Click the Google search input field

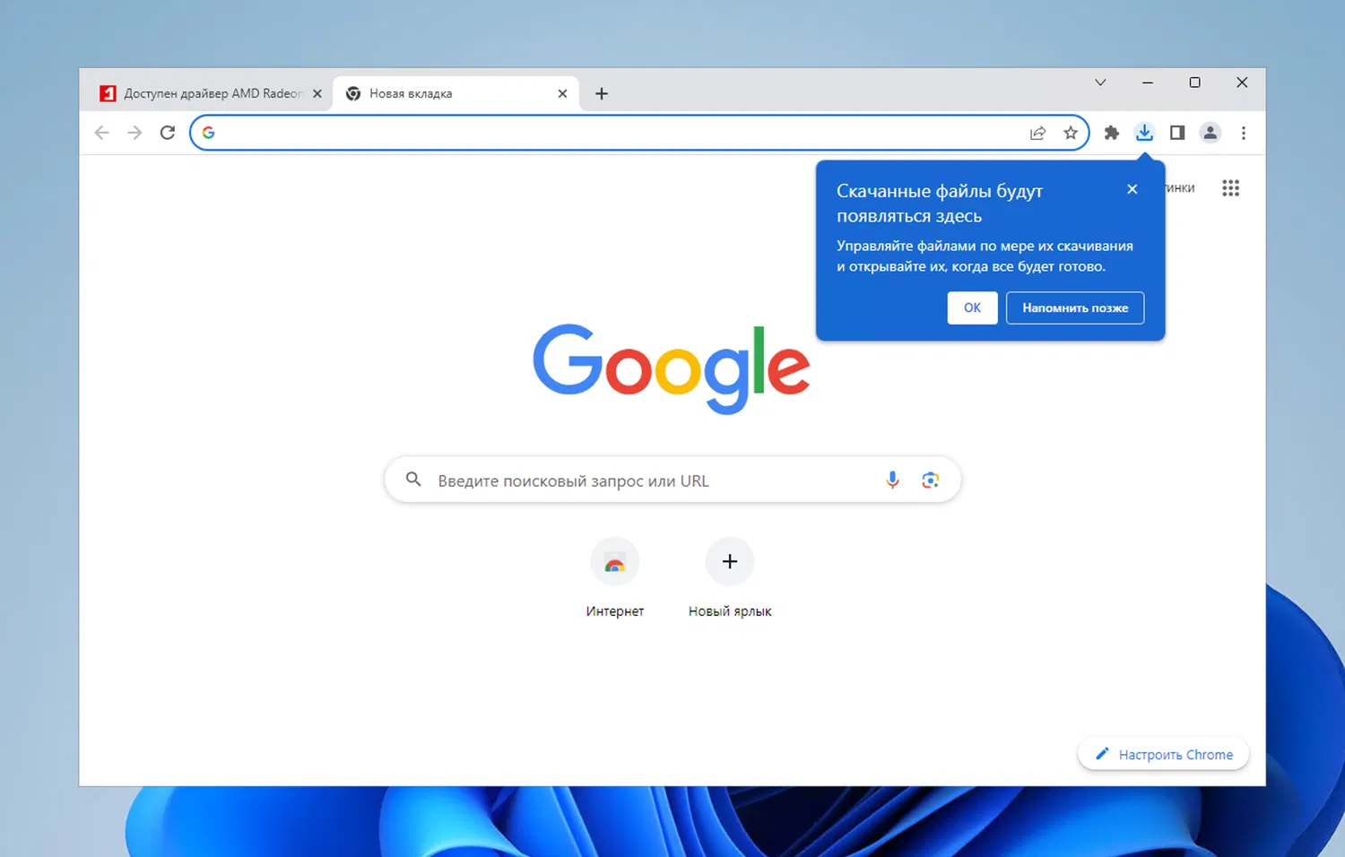coord(672,480)
